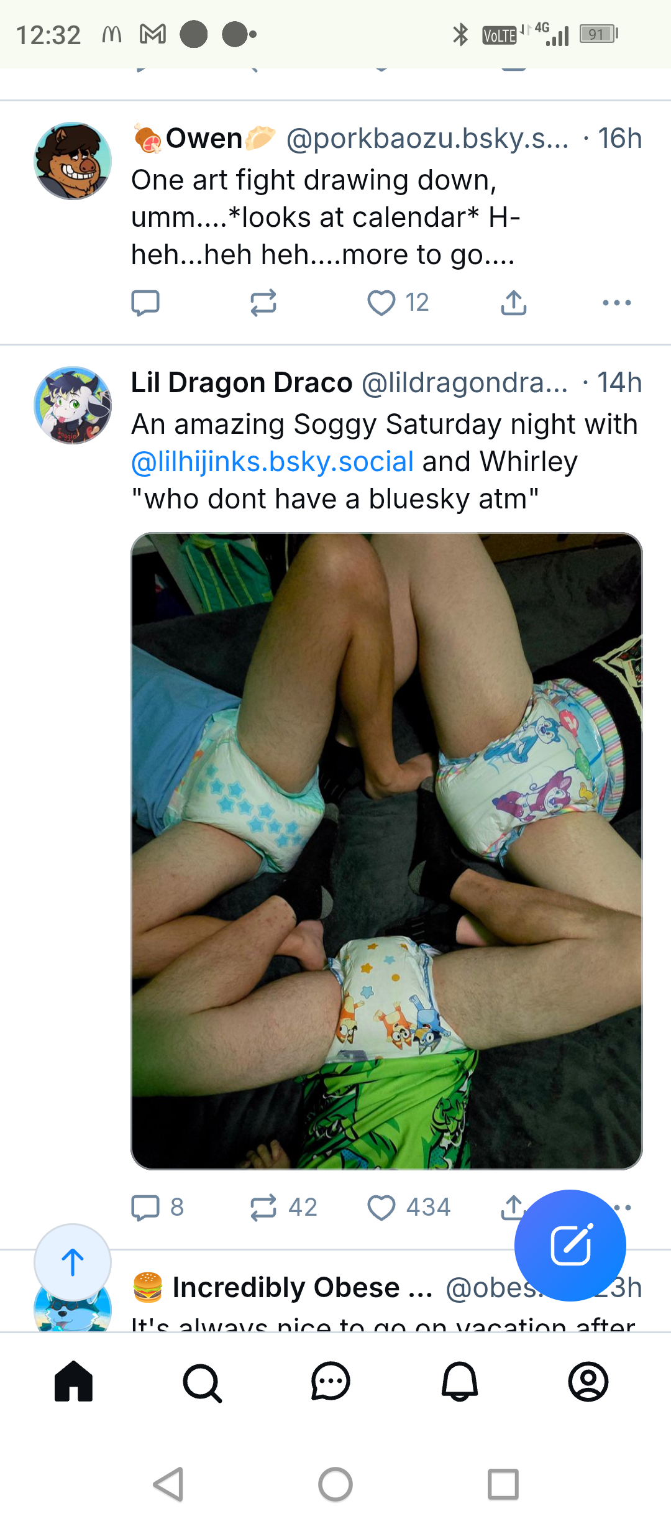Tap the scroll-to-top arrow button
Viewport: 671px width, 1529px height.
(x=73, y=1262)
